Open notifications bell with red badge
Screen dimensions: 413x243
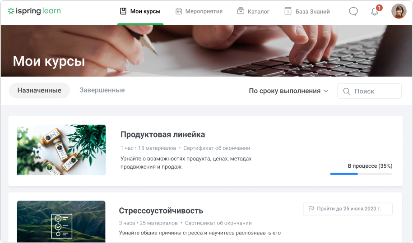376,11
